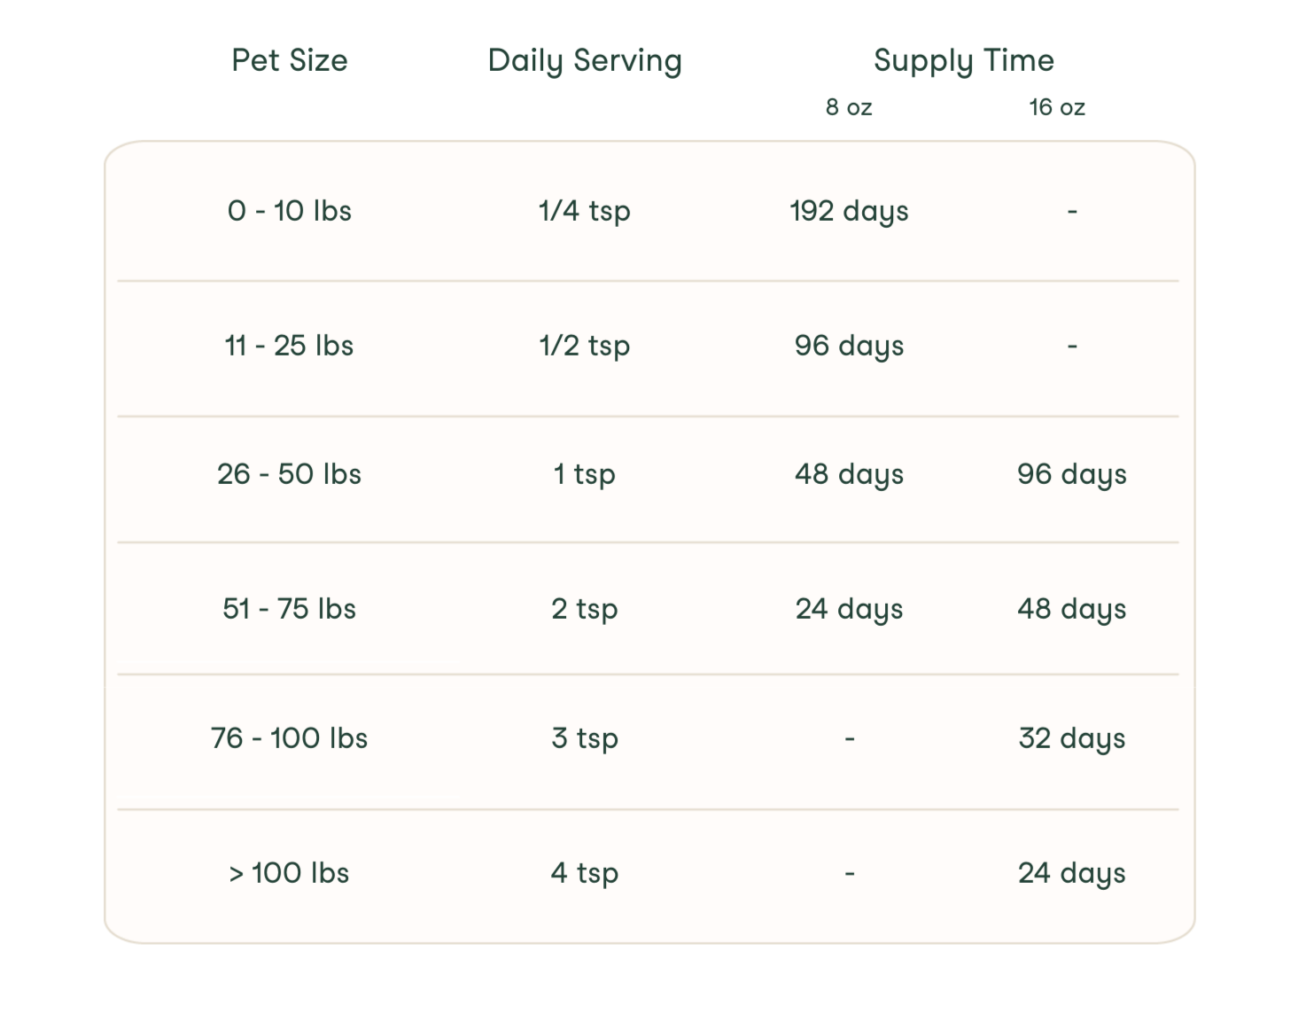Click the Daily Serving column header
The image size is (1298, 1014).
pyautogui.click(x=585, y=60)
